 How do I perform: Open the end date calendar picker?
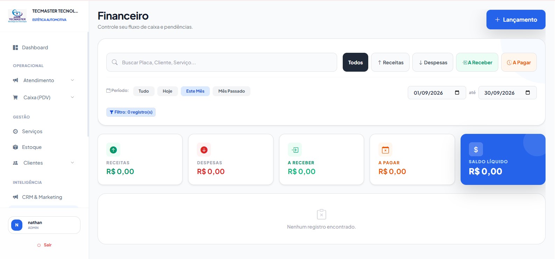coord(528,93)
